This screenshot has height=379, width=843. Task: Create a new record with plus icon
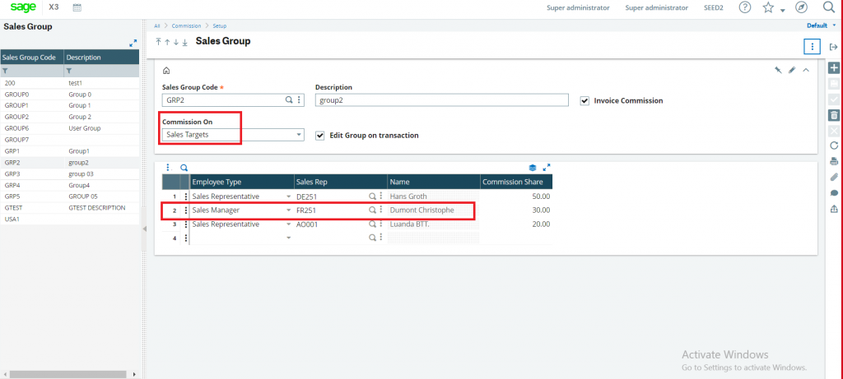[834, 68]
